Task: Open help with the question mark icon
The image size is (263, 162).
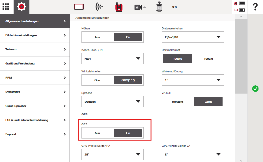Action: tap(255, 7)
